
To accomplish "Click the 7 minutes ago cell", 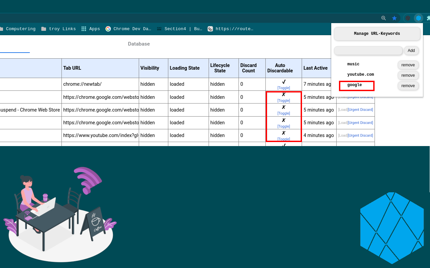I will click(316, 84).
